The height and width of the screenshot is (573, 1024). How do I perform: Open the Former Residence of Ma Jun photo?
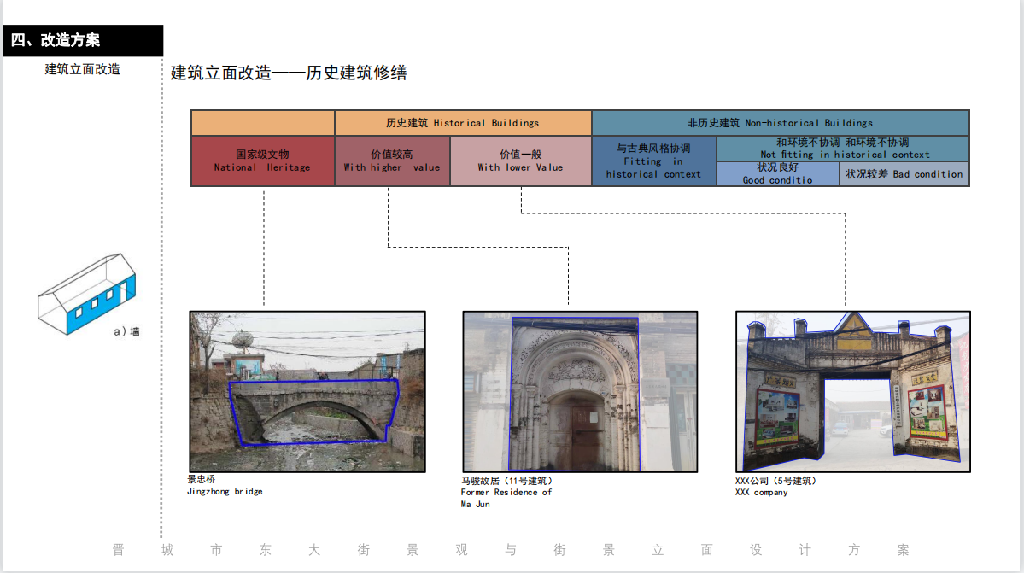(x=580, y=391)
